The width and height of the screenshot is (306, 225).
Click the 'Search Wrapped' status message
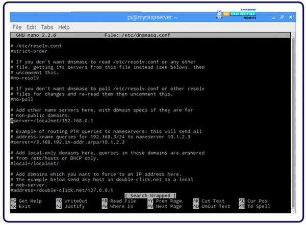click(x=150, y=195)
